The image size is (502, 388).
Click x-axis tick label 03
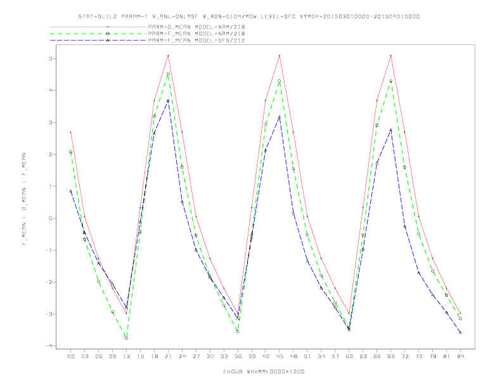click(x=84, y=356)
